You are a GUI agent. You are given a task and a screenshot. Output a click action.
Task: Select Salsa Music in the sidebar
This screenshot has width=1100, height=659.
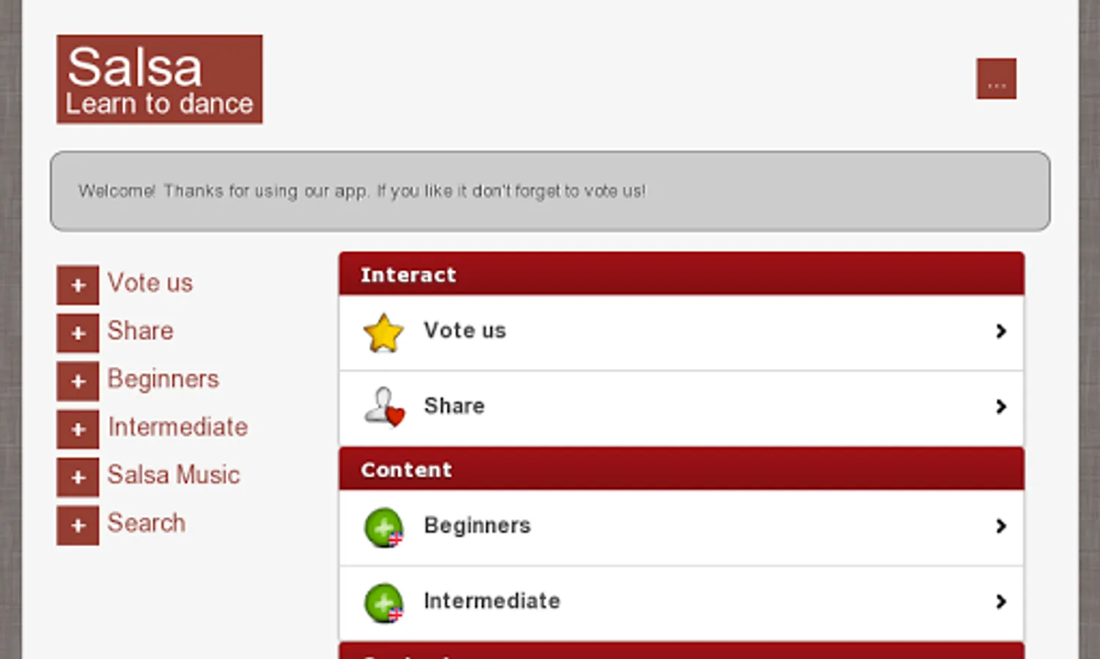174,475
